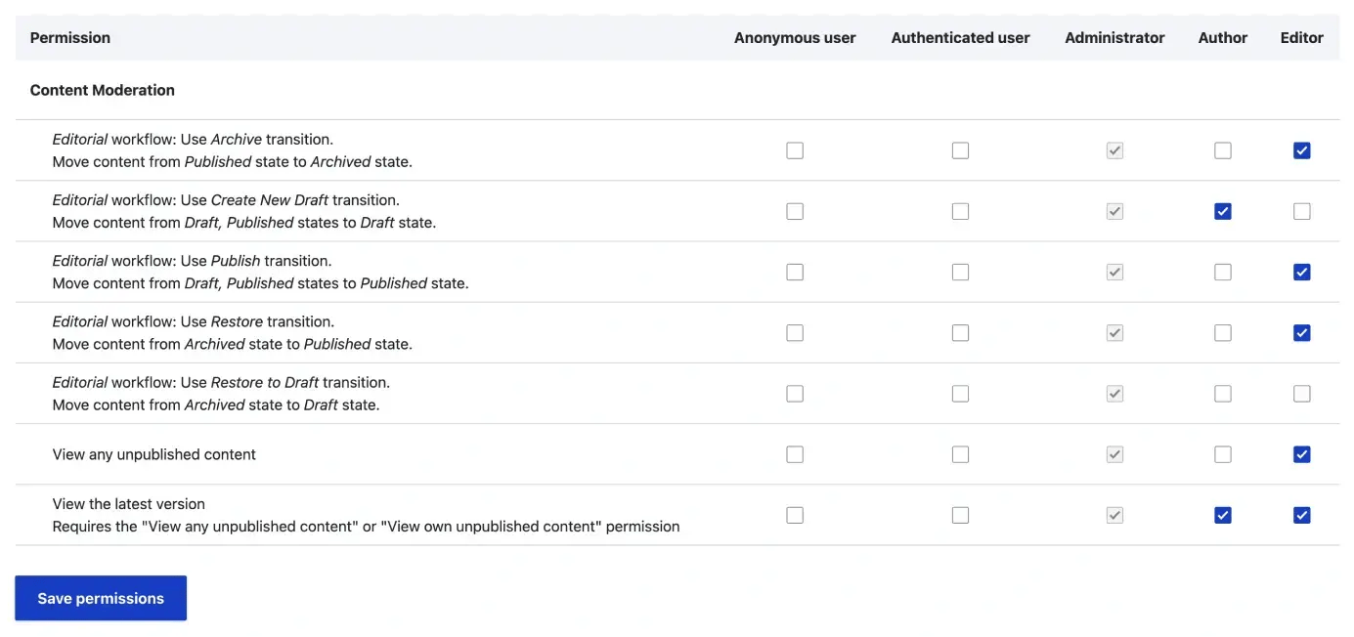Check Author permission for Archive transition

1223,150
